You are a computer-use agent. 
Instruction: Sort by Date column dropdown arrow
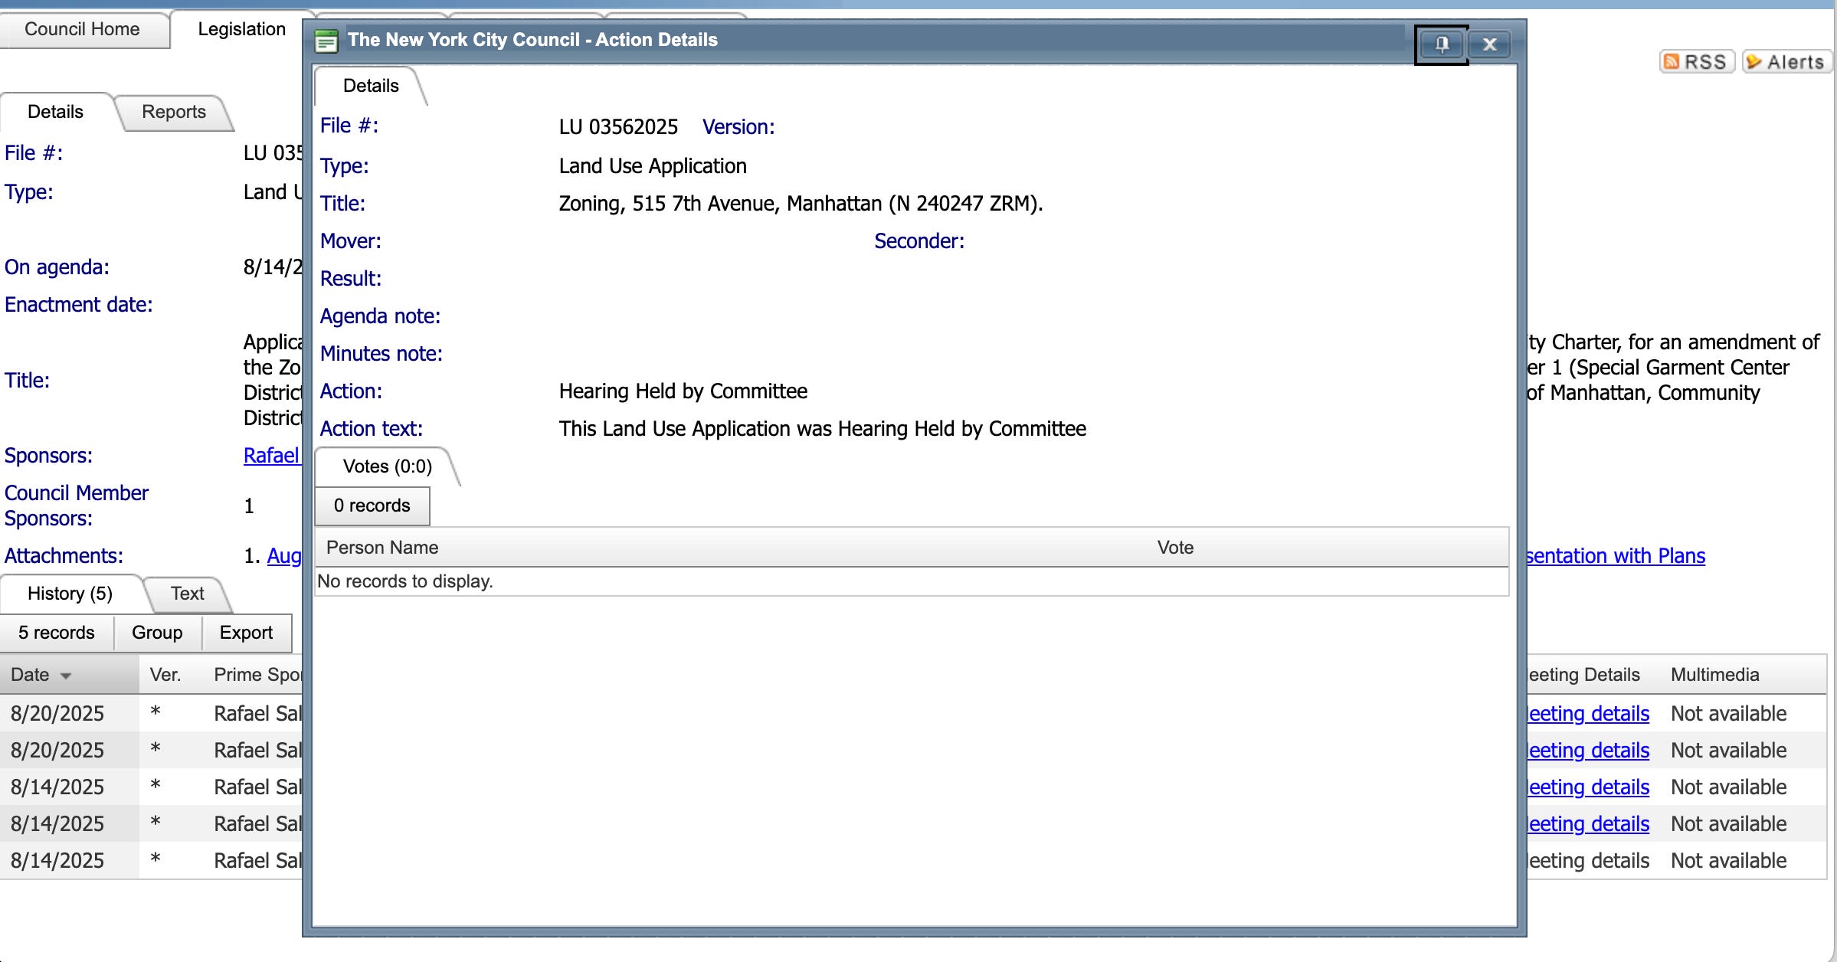66,676
